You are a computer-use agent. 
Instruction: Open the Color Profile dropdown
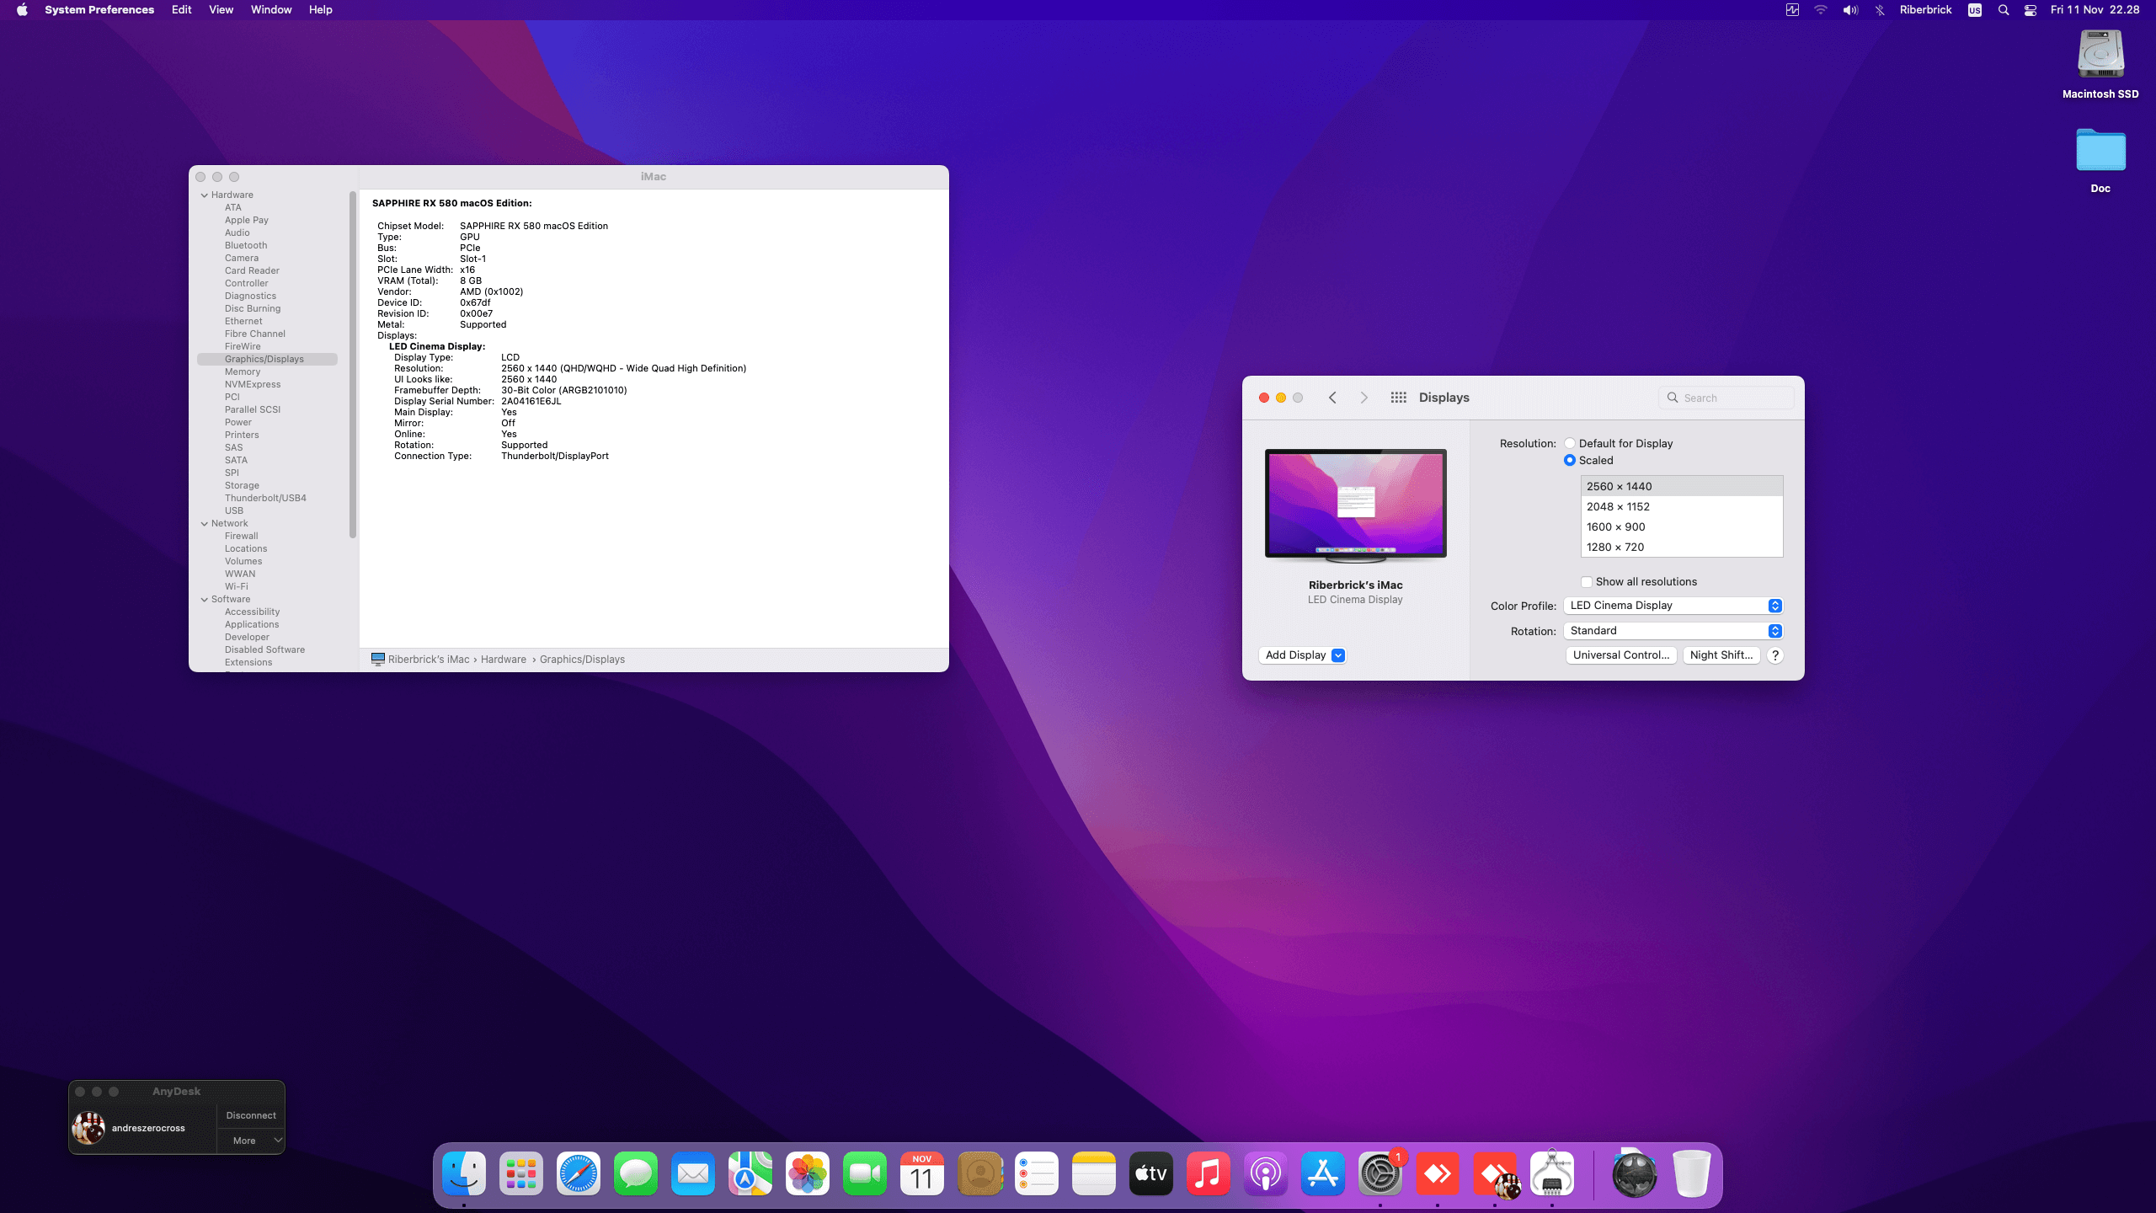(1673, 606)
